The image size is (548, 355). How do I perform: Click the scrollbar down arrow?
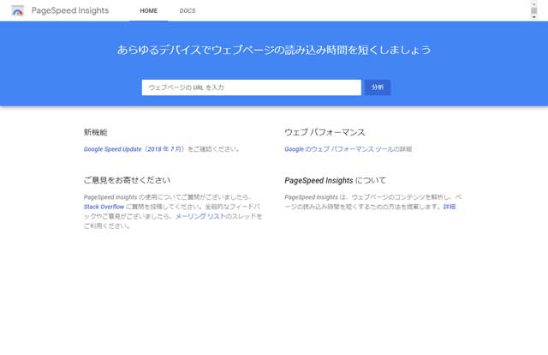point(533,17)
